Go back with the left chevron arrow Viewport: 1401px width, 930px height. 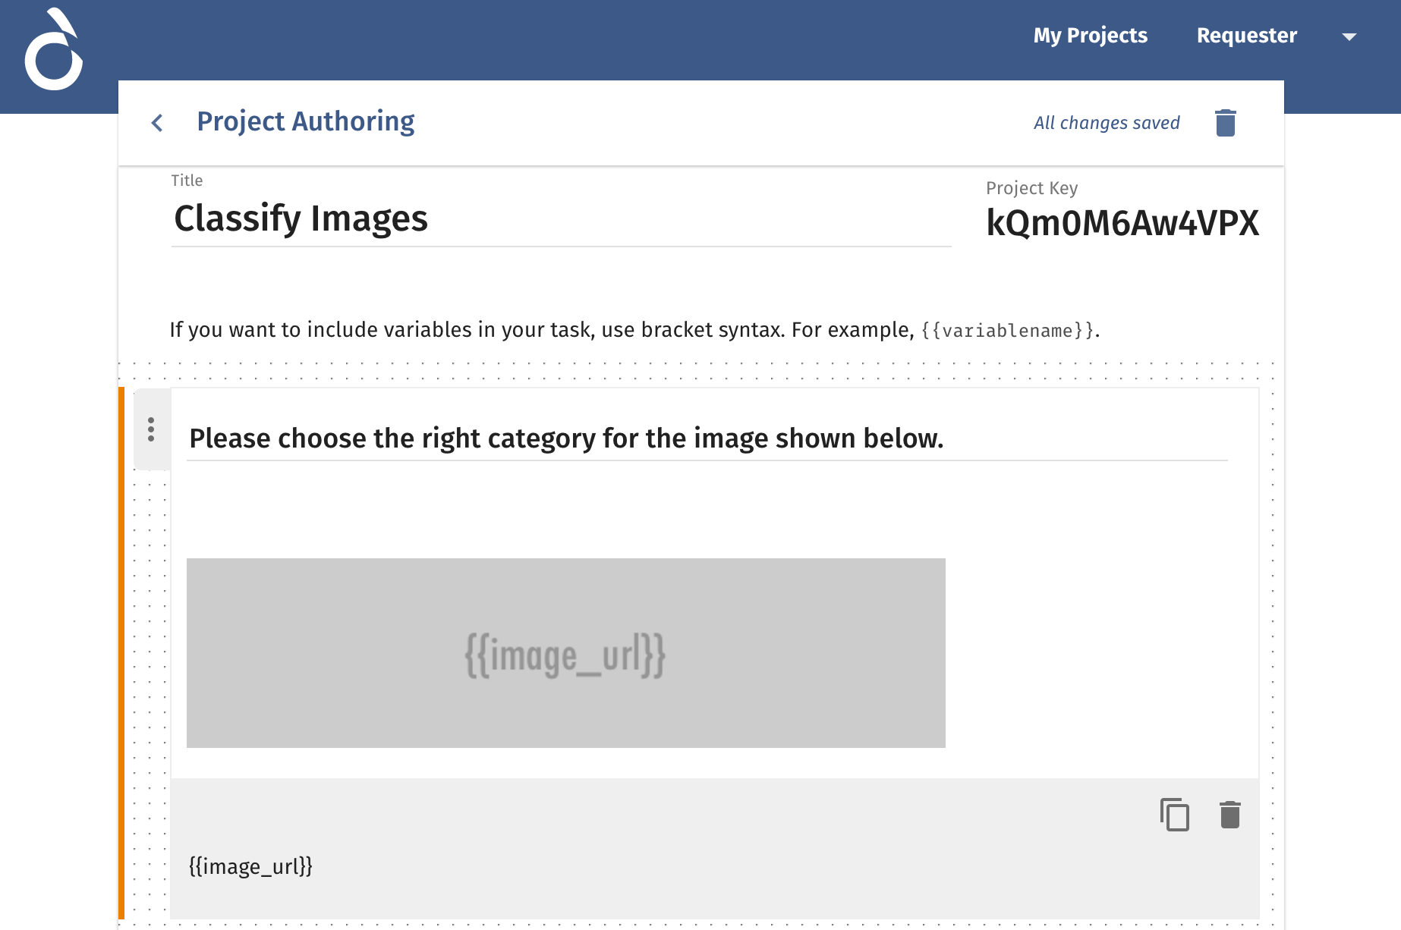157,123
